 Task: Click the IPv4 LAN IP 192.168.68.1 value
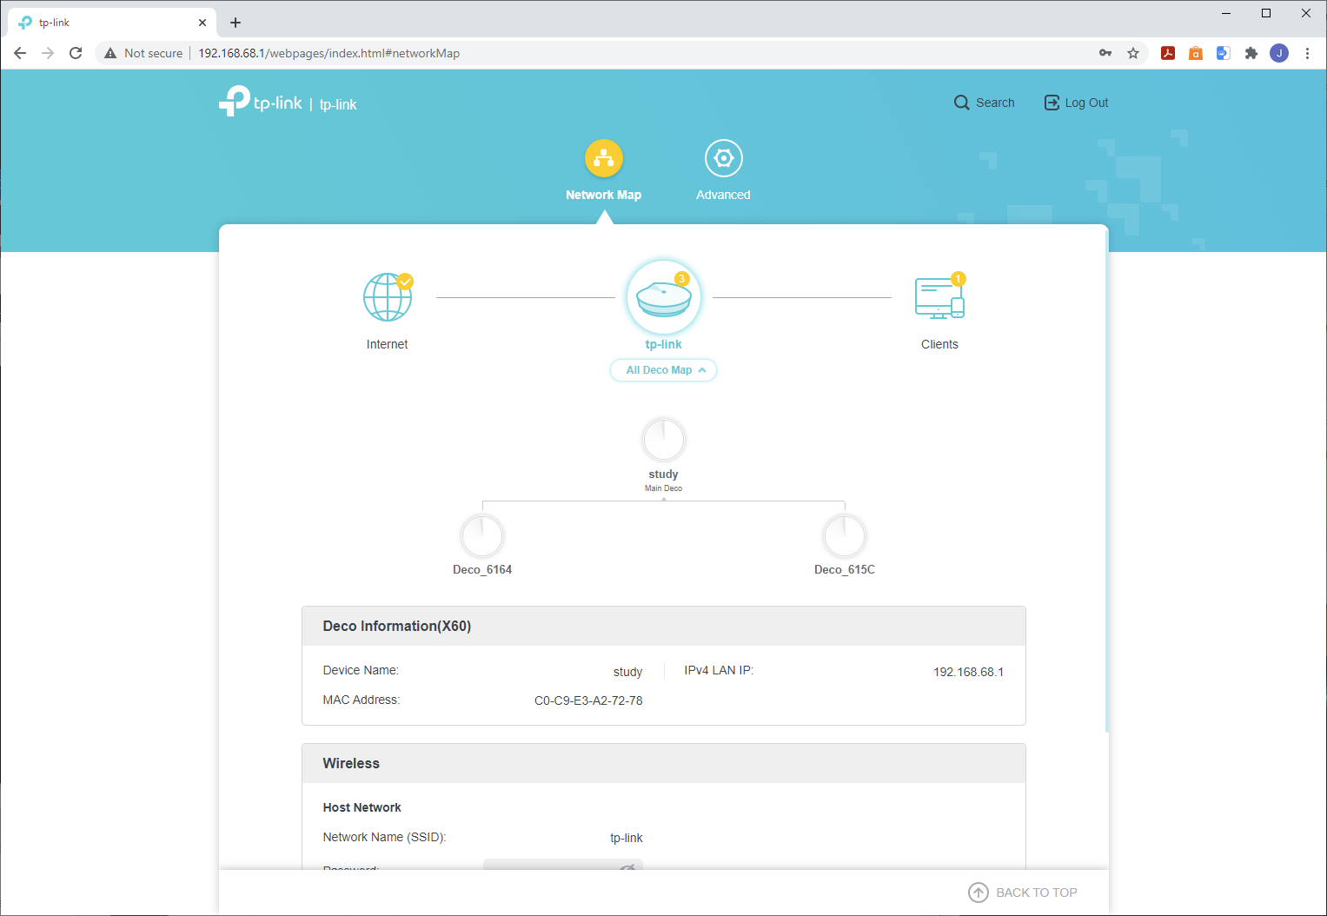(968, 672)
